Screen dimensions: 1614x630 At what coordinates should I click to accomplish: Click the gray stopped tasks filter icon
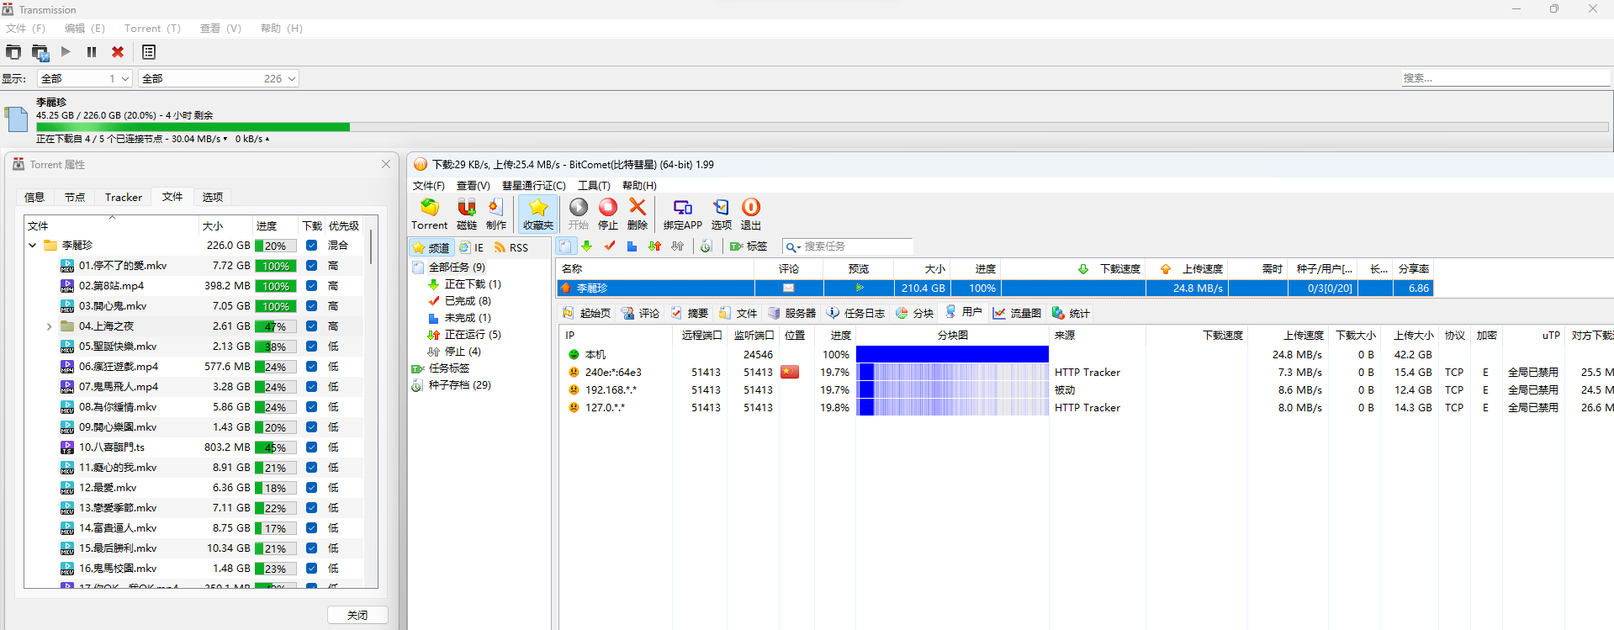pyautogui.click(x=677, y=246)
